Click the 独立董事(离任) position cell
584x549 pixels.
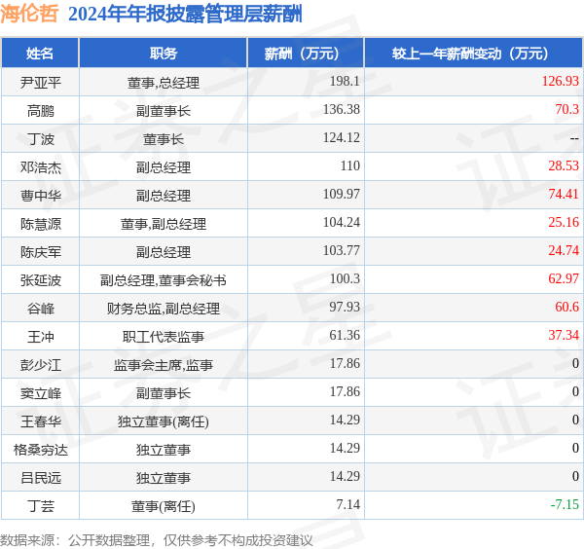164,421
